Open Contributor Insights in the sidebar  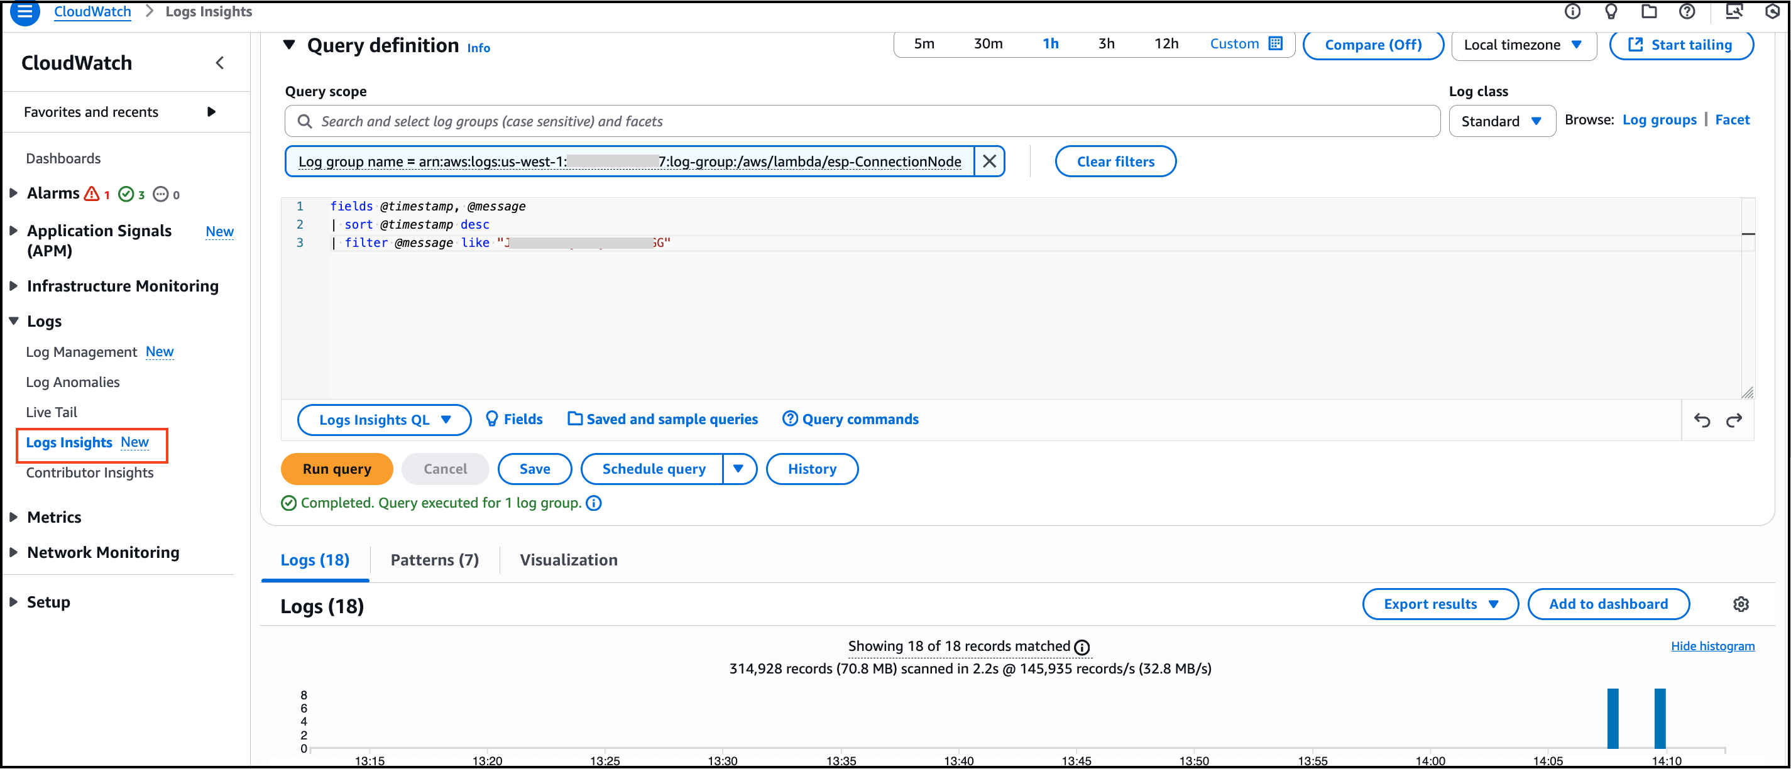[90, 474]
